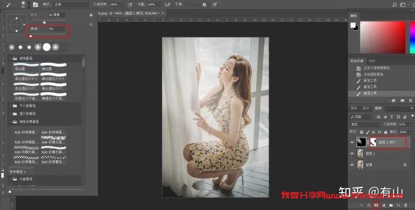
Task: Select the 硬边圆 hard round brush
Action: 54,66
